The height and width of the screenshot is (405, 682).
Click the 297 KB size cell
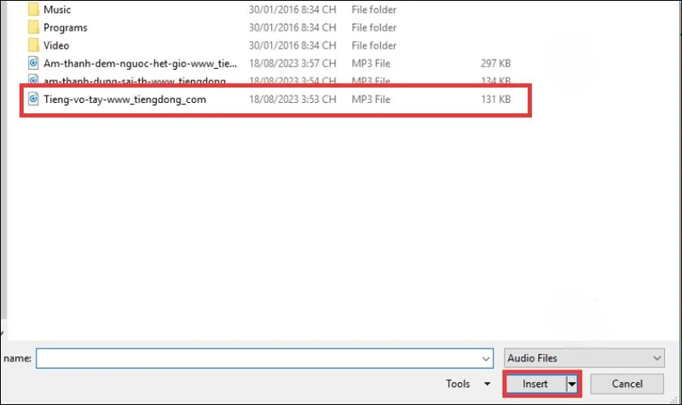495,64
